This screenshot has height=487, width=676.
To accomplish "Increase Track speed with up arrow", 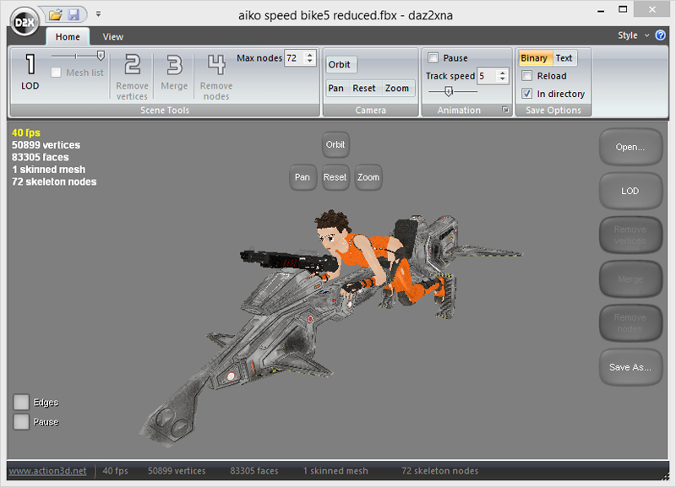I will (502, 73).
